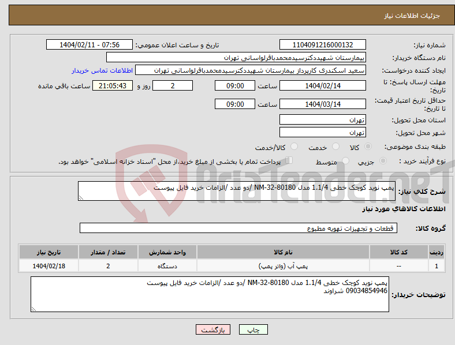455x345 pixels.
Task: Click the response deadline hour 09:00 field
Action: tap(235, 85)
